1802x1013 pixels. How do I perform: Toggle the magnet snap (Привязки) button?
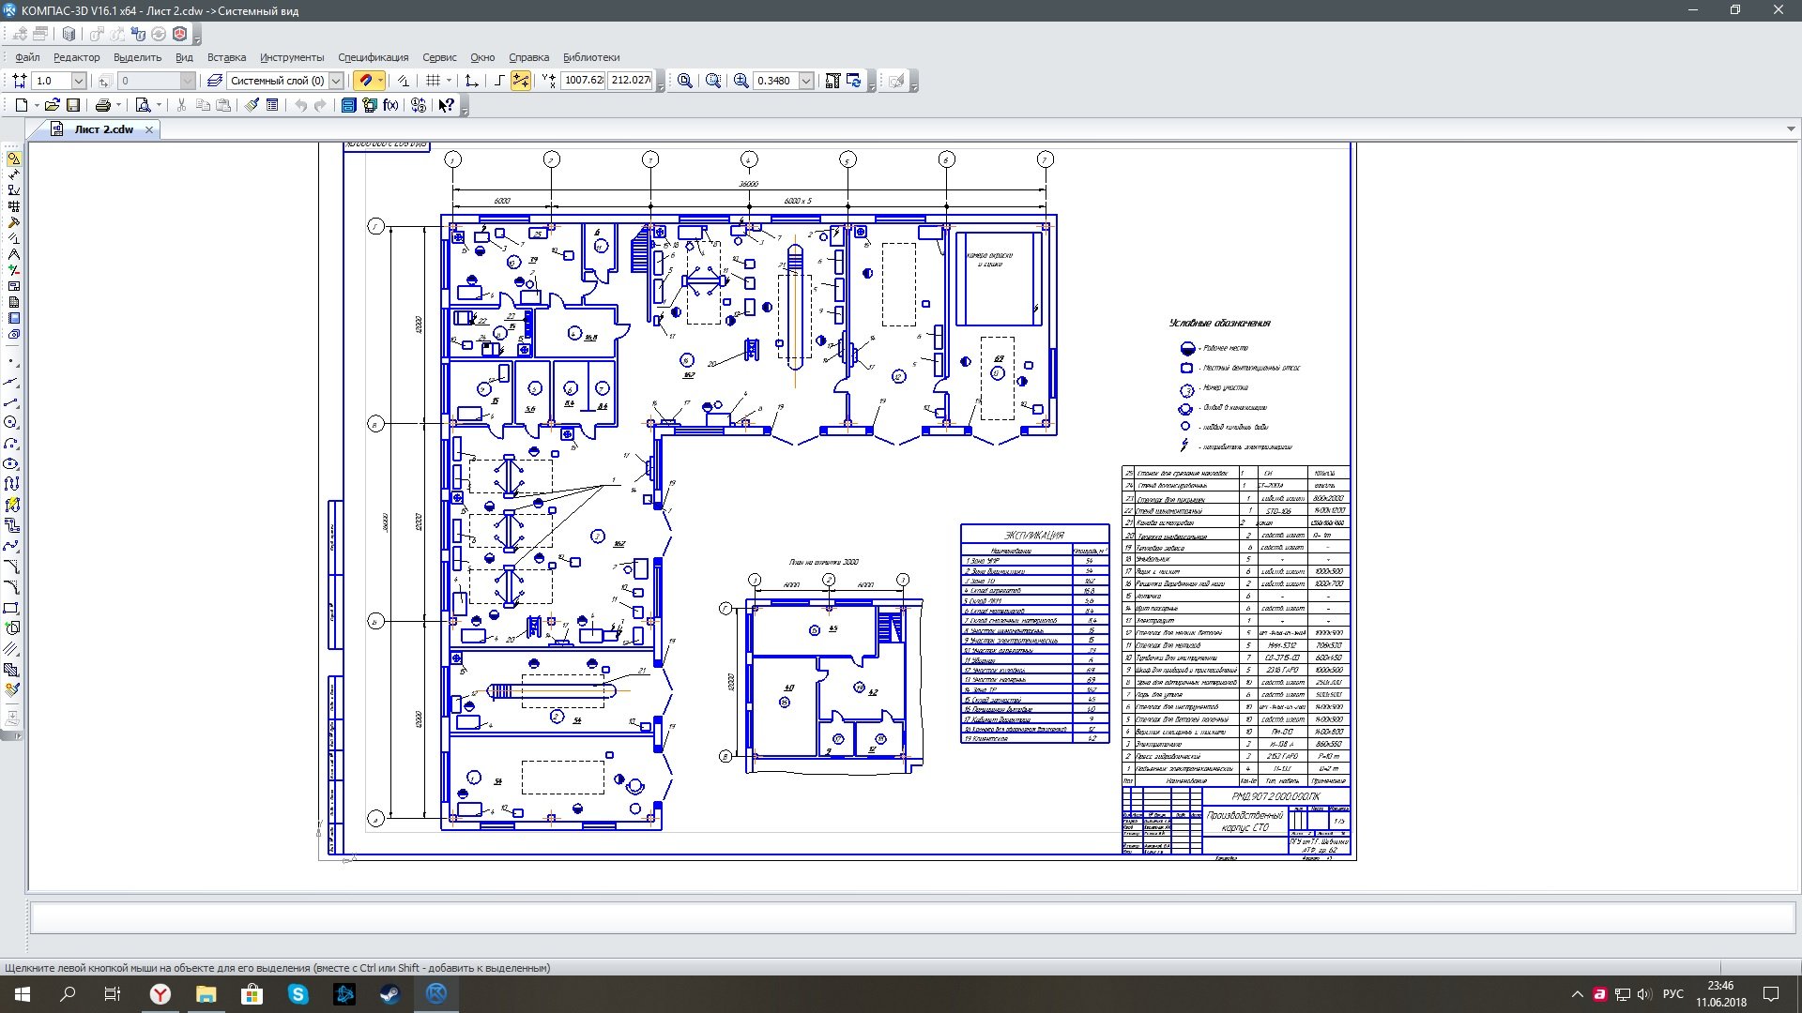[366, 81]
